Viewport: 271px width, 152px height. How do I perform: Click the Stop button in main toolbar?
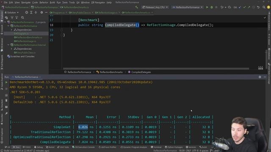click(216, 7)
